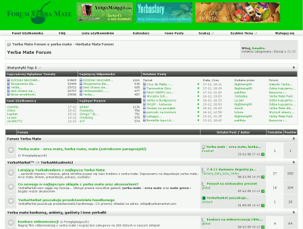Click the topic icon beside Tarnowskie Góry
Image resolution: width=303 pixels, height=229 pixels.
[144, 88]
